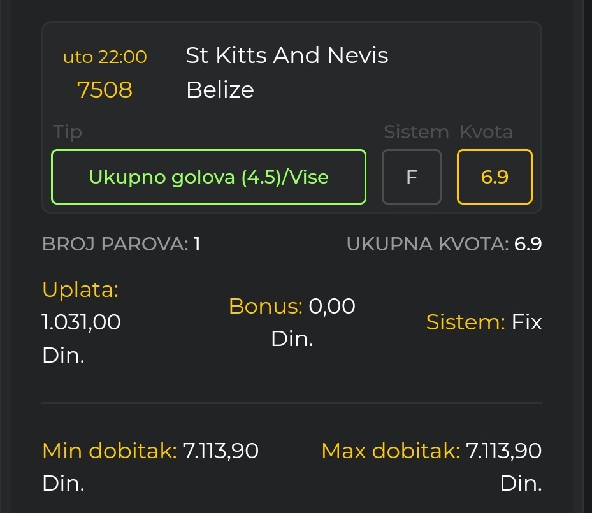Click the Min dobitak 7.113,90 amount
592x513 pixels.
tap(220, 451)
